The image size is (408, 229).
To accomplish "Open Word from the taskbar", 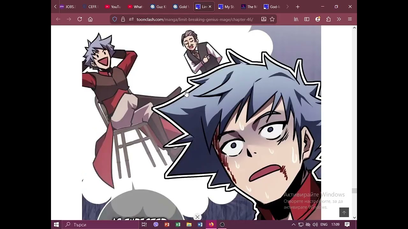I will point(200,225).
